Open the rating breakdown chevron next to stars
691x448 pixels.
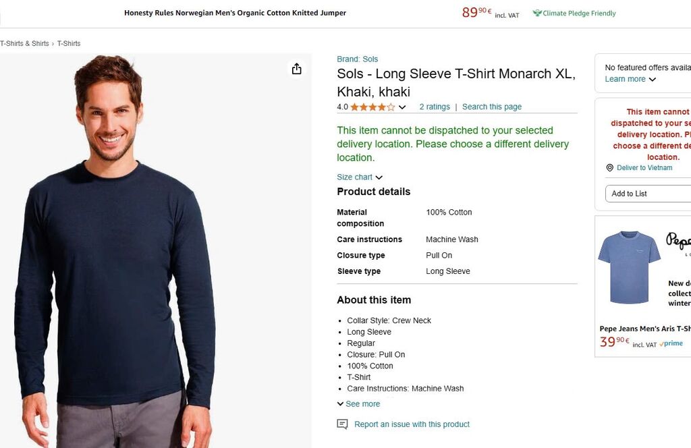(402, 107)
